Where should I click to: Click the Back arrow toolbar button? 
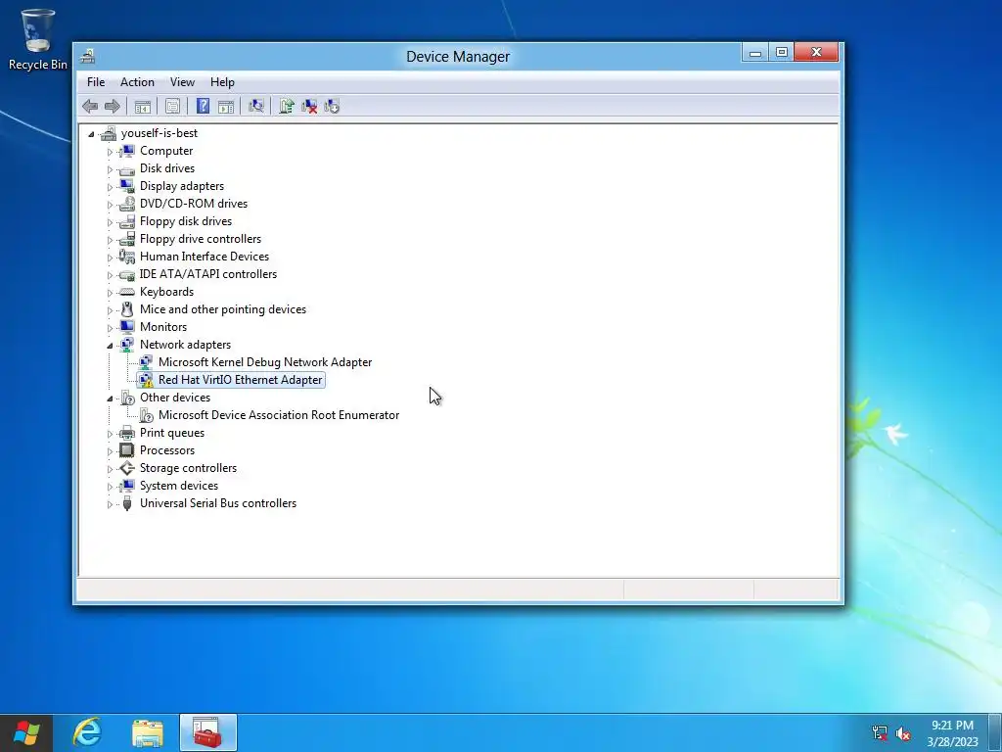click(x=90, y=106)
